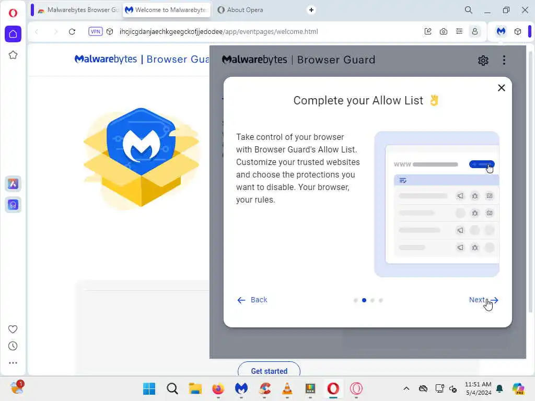The width and height of the screenshot is (535, 401).
Task: Click the page vertical scrollbar
Action: coord(530,181)
